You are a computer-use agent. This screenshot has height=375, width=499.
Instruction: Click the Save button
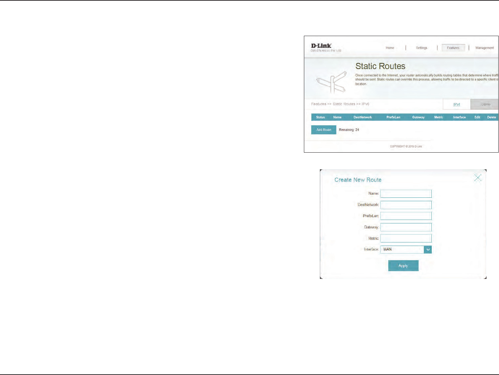click(485, 104)
